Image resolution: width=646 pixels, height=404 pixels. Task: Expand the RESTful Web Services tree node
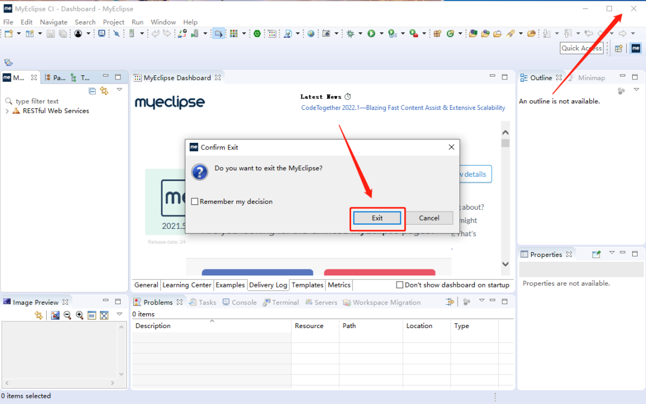coord(7,111)
